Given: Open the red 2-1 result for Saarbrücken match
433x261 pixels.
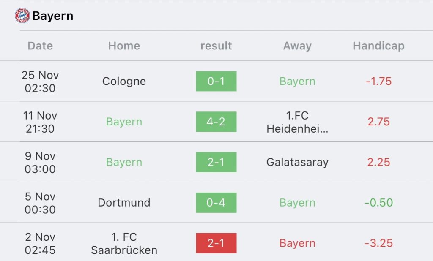Looking at the screenshot, I should tap(216, 243).
